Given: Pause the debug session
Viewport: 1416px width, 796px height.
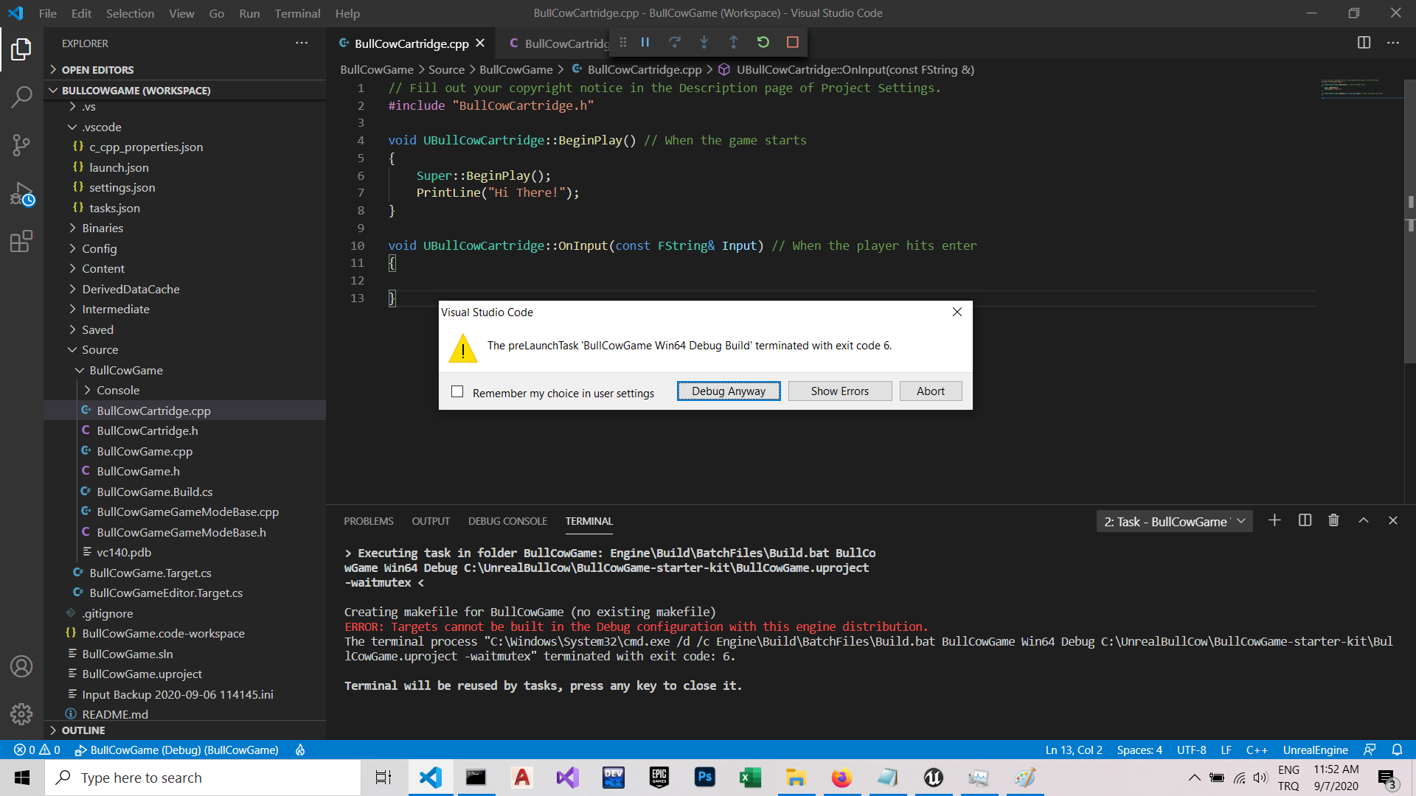Looking at the screenshot, I should (645, 43).
